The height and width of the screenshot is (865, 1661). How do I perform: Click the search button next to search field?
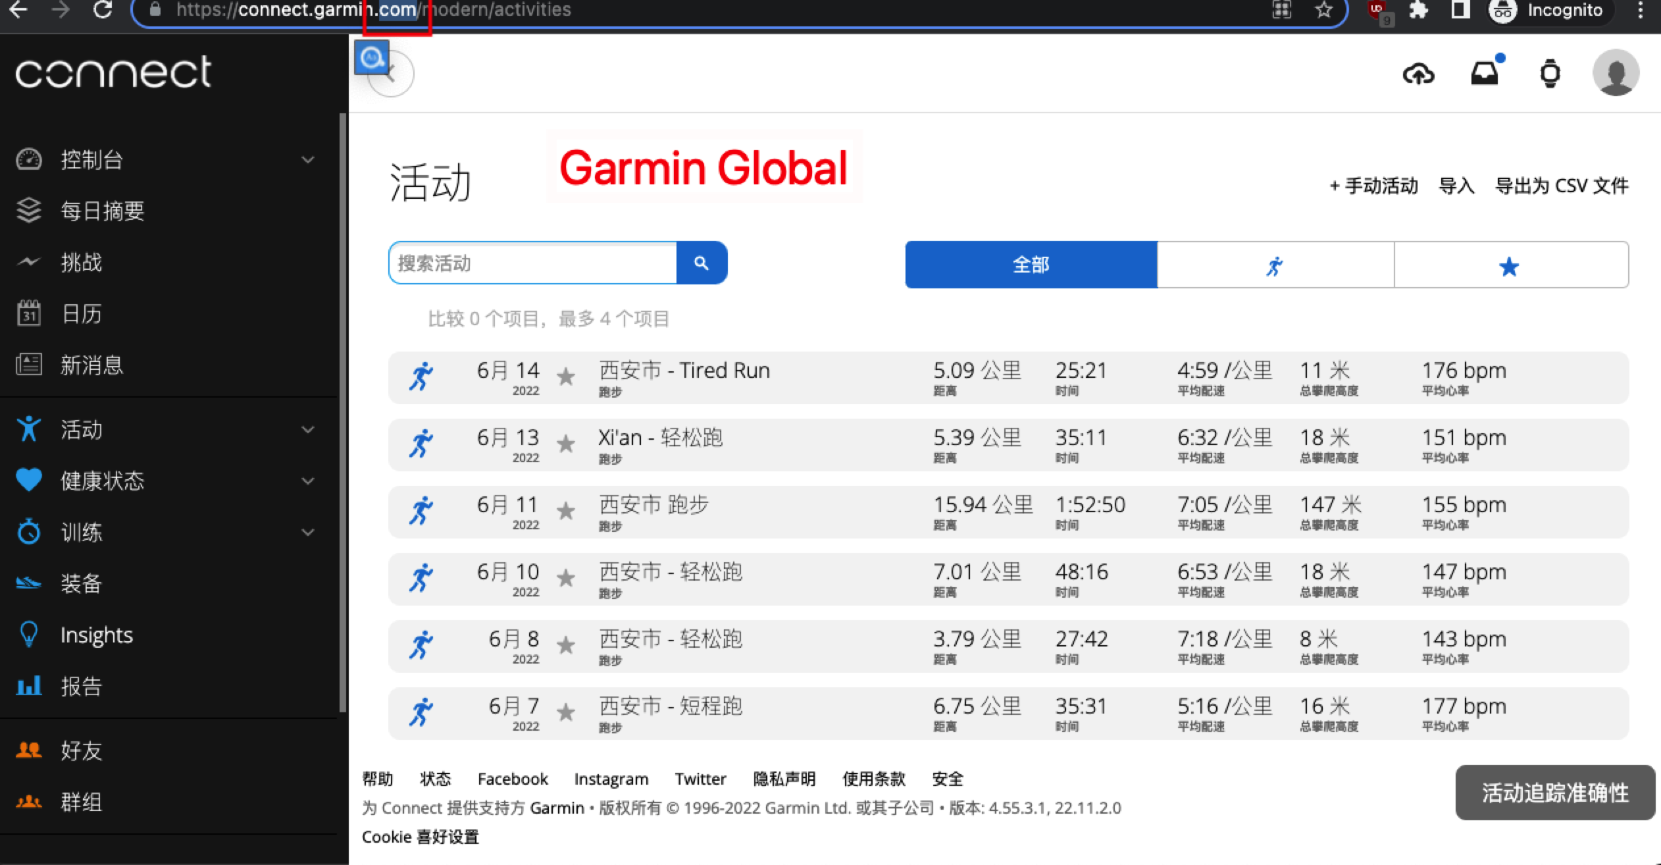[x=703, y=263]
